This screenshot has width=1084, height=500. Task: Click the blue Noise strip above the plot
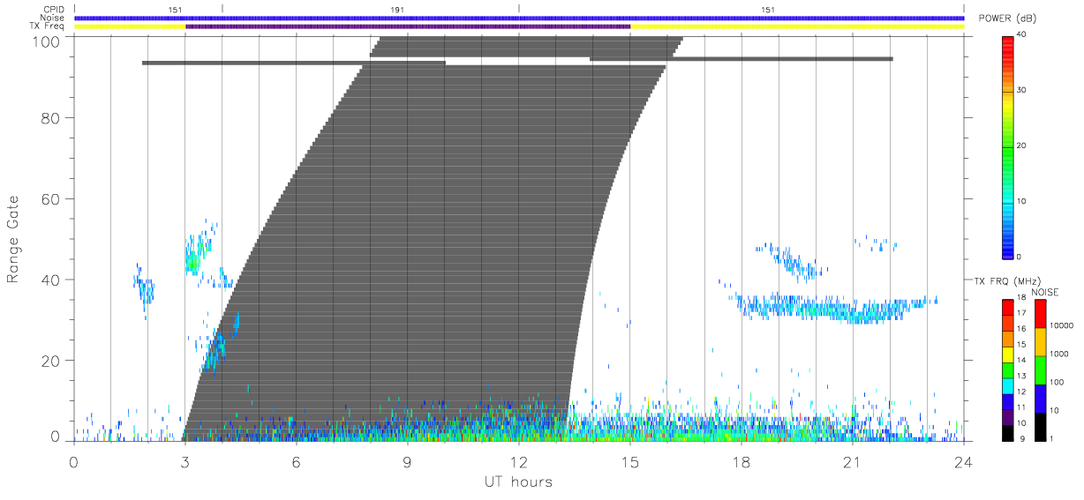[x=519, y=19]
